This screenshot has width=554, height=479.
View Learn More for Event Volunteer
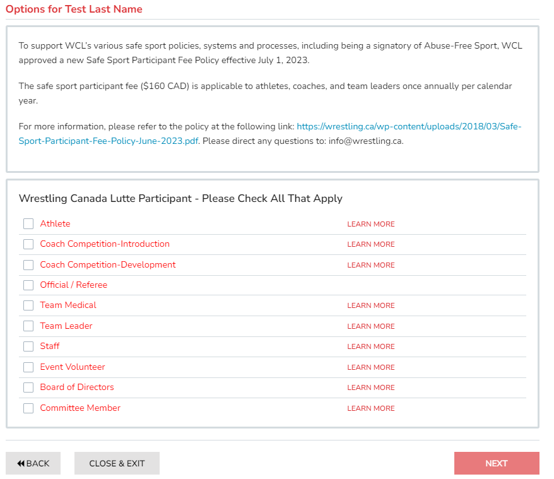point(370,367)
